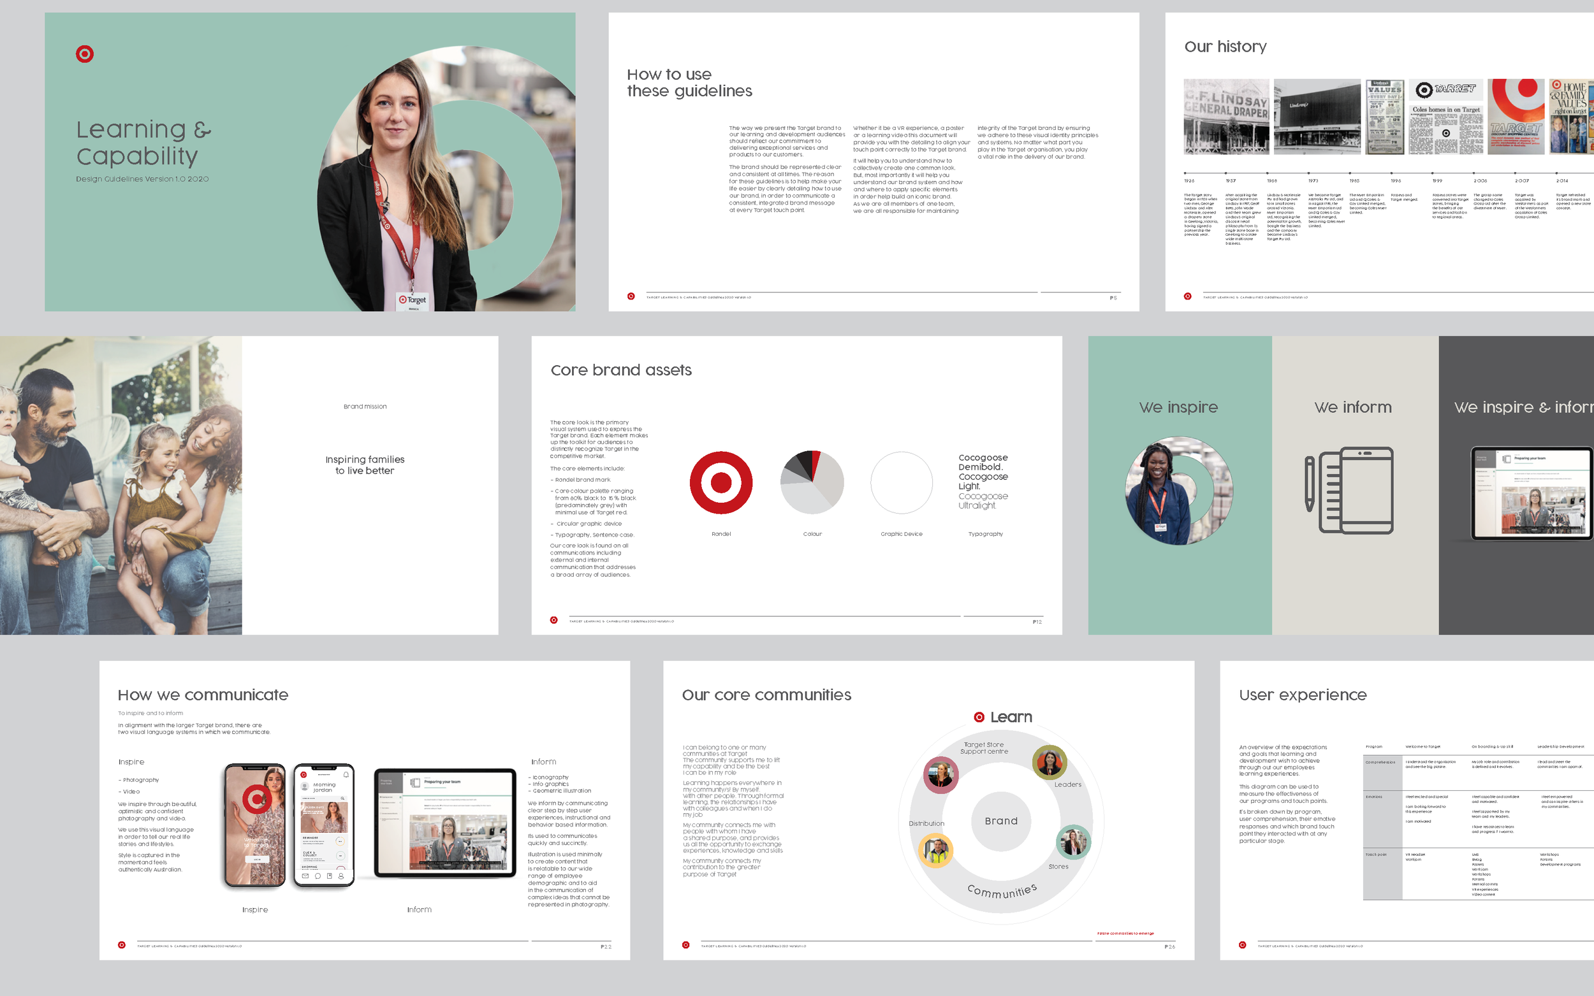Click Design Guidelines Version 1.0 2020 subtitle
1594x996 pixels.
142,178
